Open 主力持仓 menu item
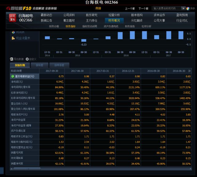 92,21
